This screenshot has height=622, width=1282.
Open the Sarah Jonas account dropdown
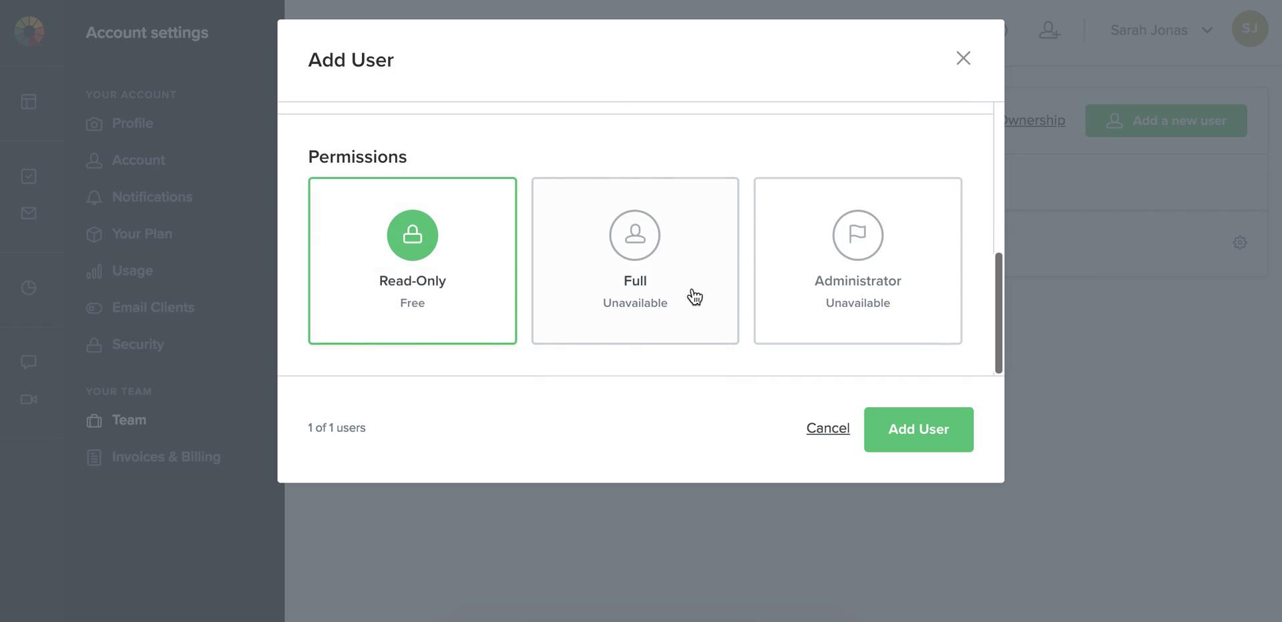coord(1160,30)
